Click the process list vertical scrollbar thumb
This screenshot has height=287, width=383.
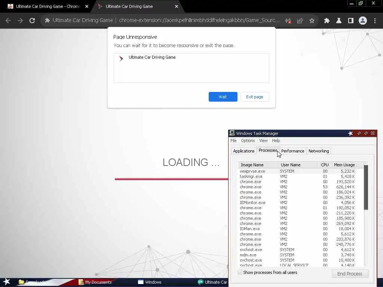366,188
